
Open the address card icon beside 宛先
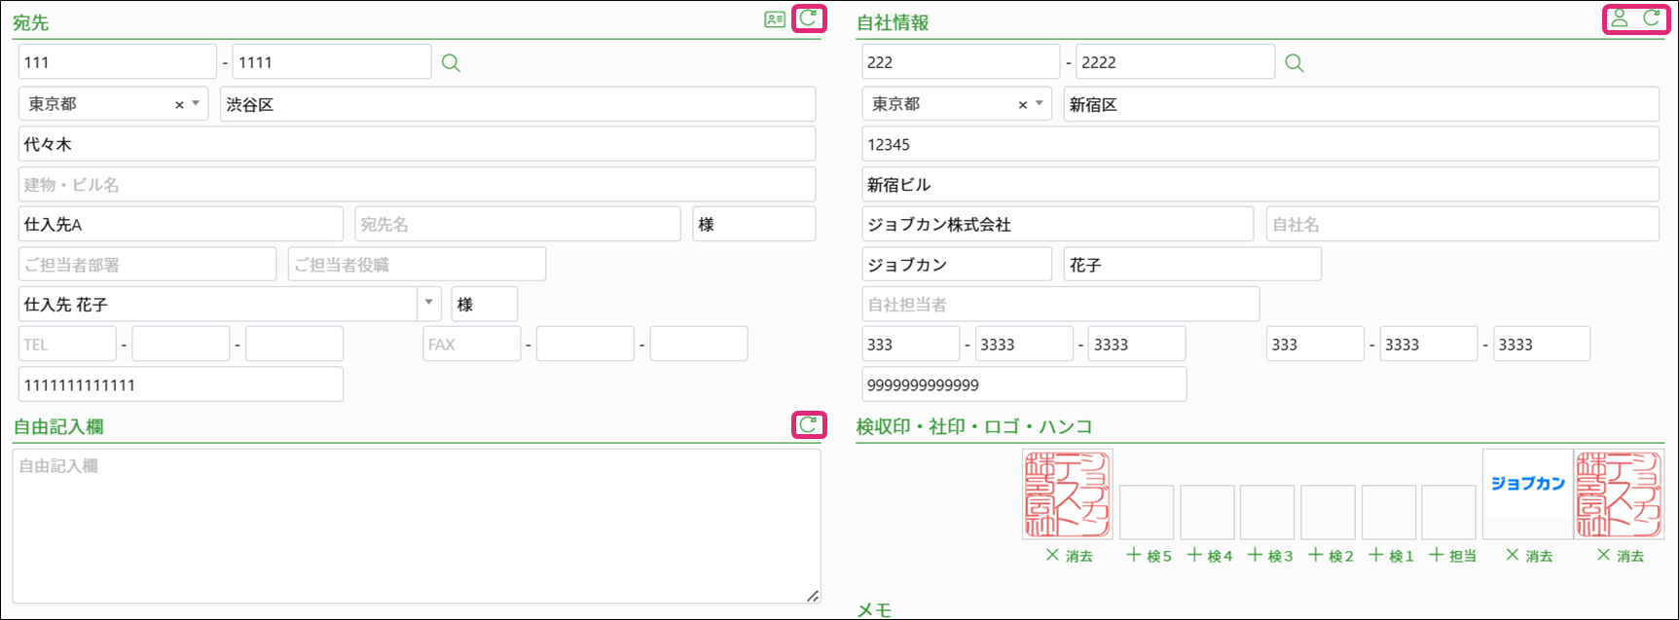[x=775, y=19]
